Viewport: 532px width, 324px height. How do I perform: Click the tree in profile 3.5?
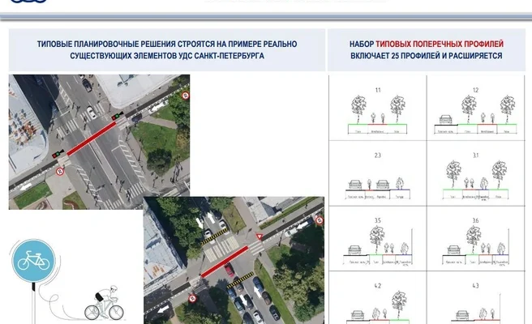click(x=376, y=237)
